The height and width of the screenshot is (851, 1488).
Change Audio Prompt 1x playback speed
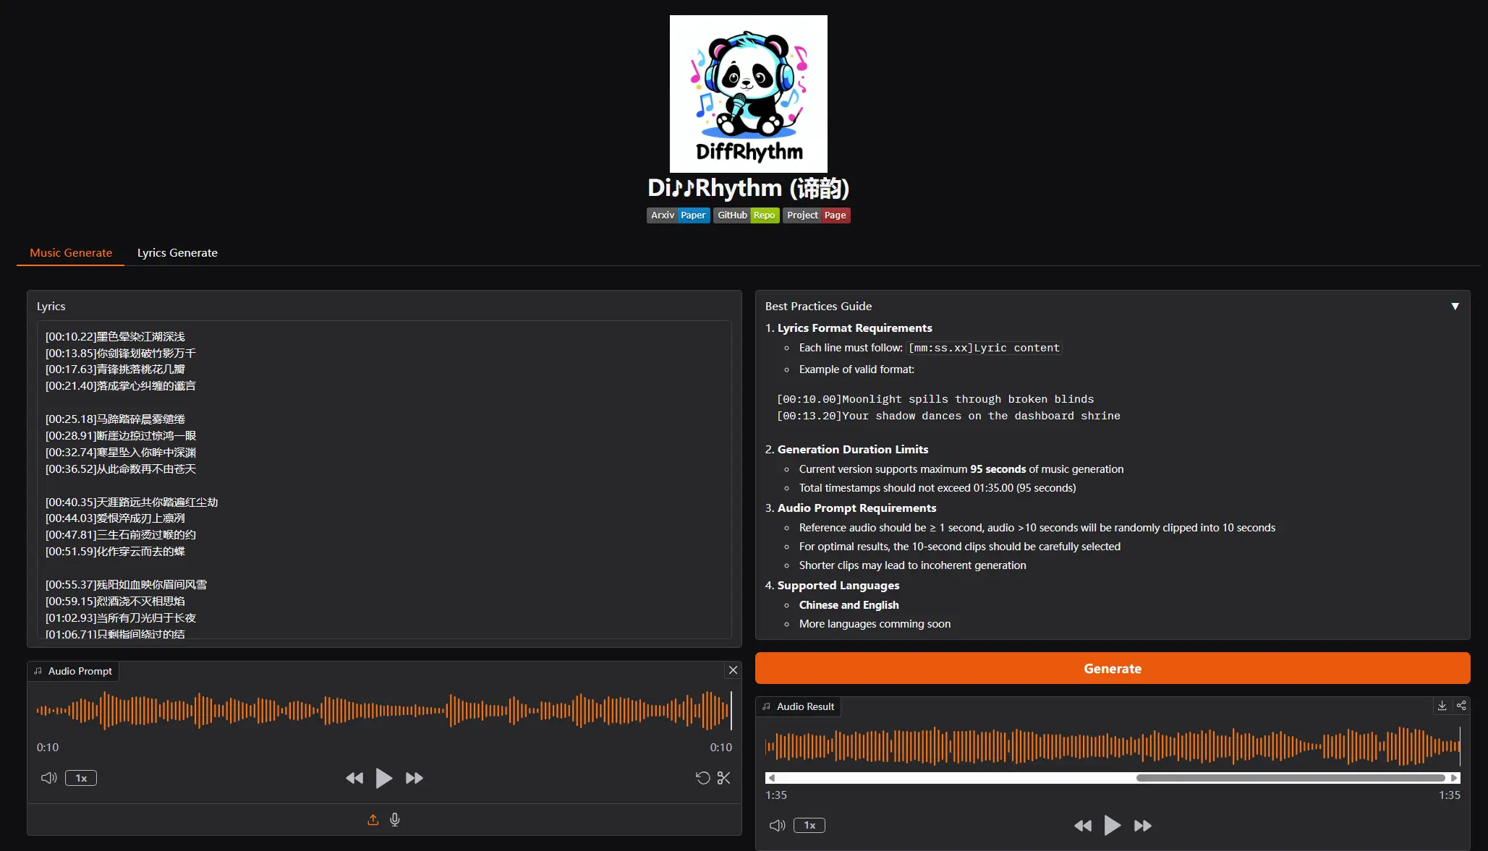[81, 778]
